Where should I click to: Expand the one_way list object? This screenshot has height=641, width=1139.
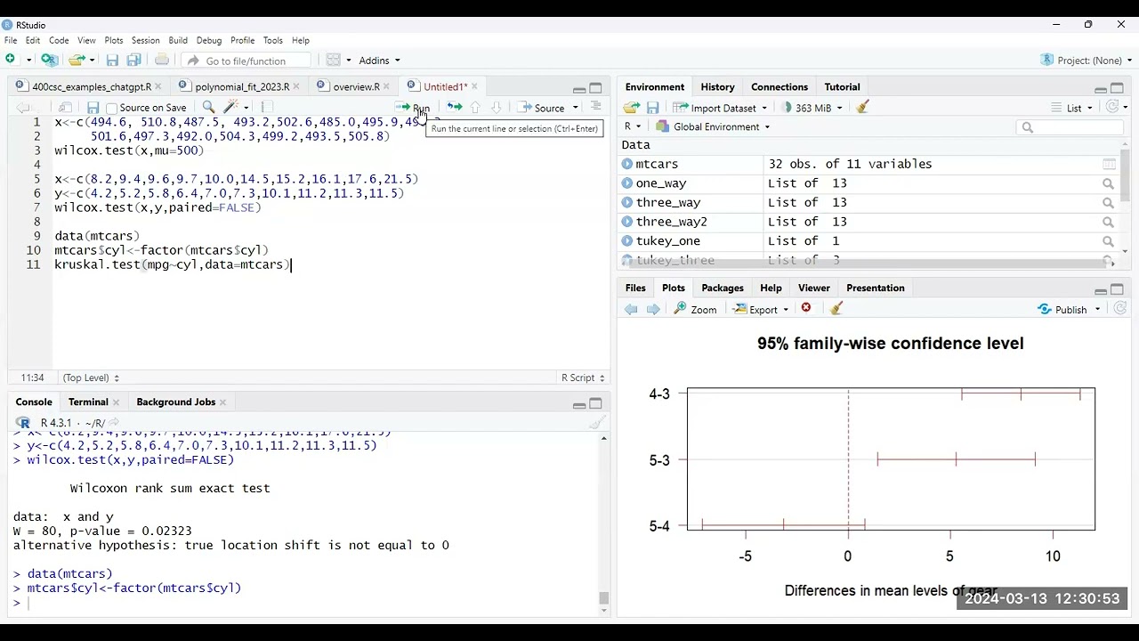click(627, 183)
